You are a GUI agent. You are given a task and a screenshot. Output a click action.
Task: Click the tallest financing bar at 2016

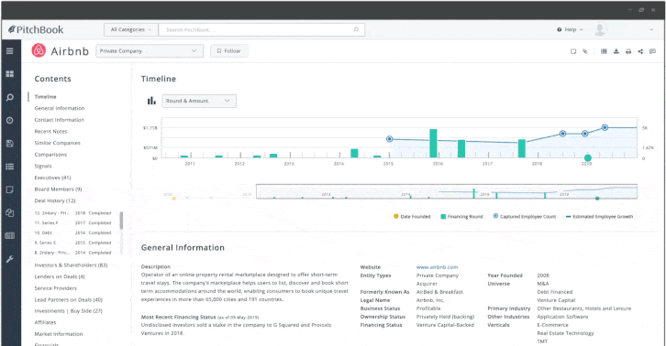[x=433, y=144]
